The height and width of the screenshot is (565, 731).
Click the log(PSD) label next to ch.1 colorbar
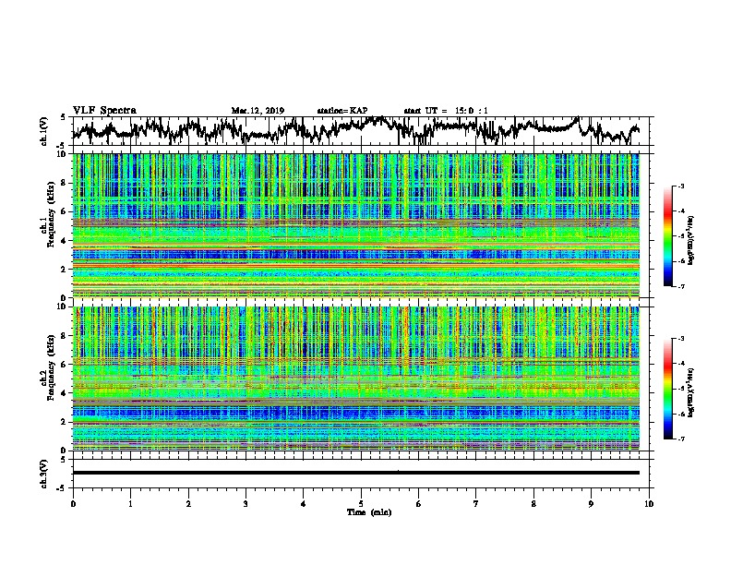pos(690,241)
